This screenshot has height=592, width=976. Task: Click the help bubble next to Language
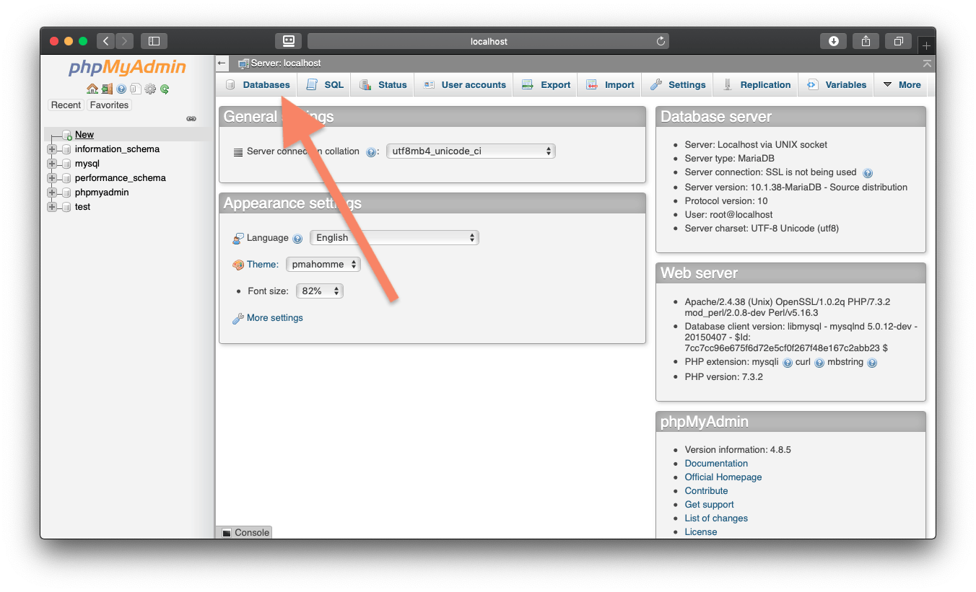click(297, 238)
